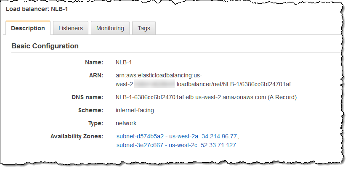
Task: Click the blurred account ID in ARN
Action: point(153,84)
